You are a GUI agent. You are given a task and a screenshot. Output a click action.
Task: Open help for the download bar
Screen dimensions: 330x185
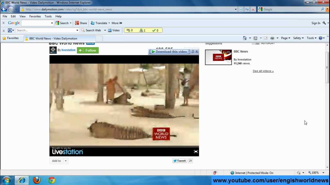[193, 52]
